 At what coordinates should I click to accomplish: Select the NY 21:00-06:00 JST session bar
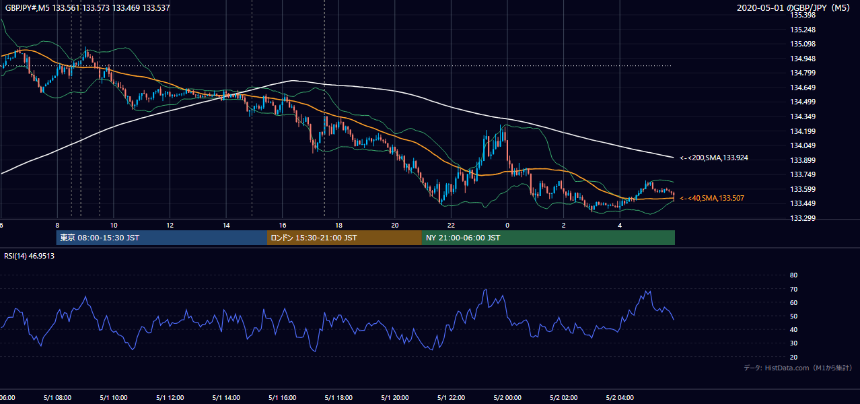point(548,238)
